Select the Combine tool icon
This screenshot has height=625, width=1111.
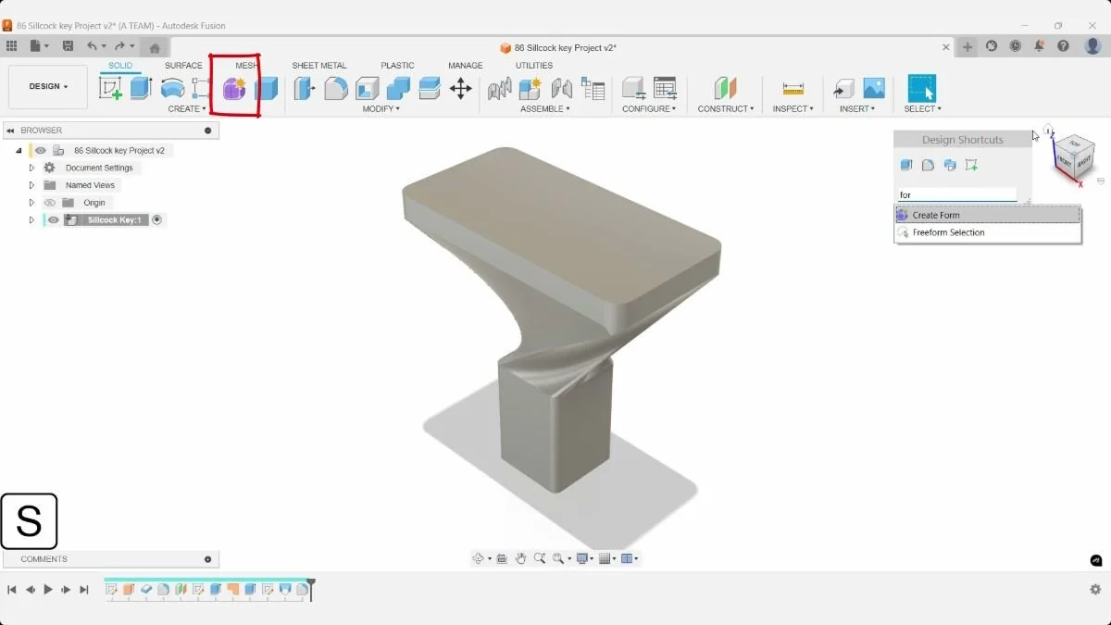click(398, 89)
